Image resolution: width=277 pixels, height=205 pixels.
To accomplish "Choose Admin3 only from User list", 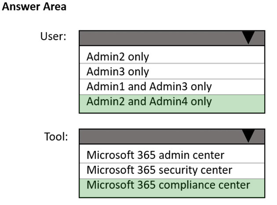I will (172, 71).
